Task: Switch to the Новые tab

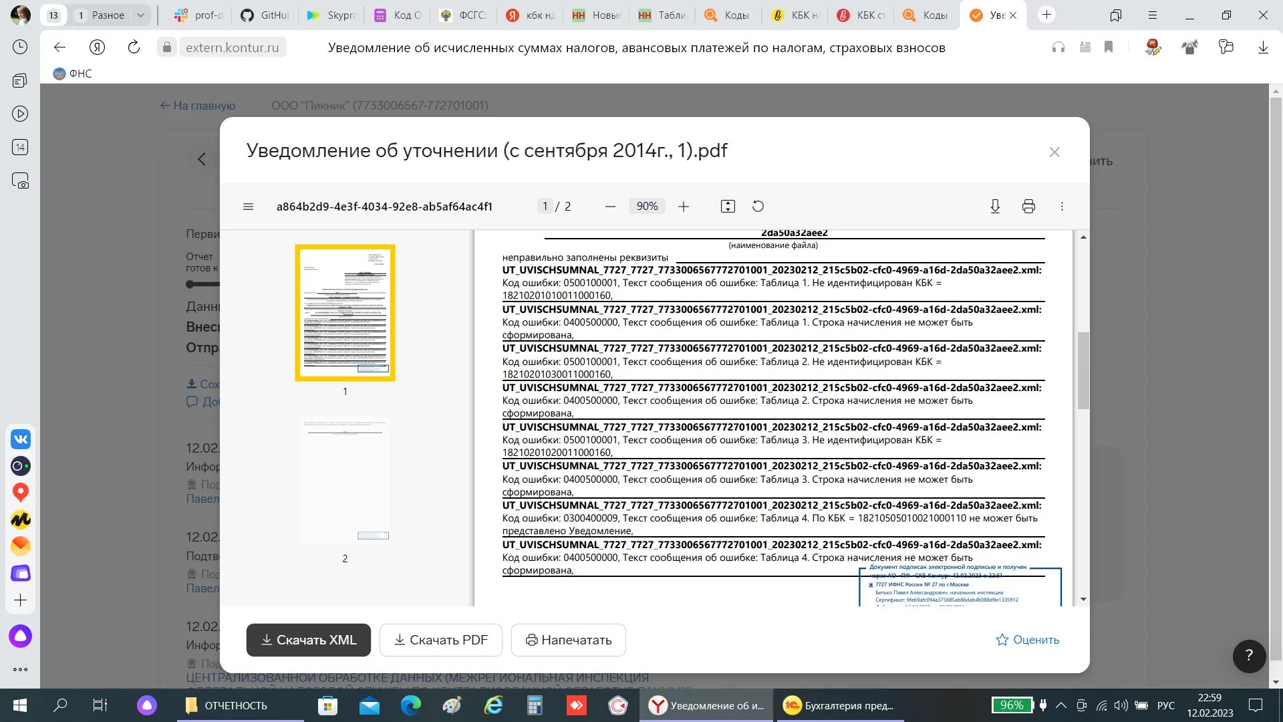Action: pos(597,15)
